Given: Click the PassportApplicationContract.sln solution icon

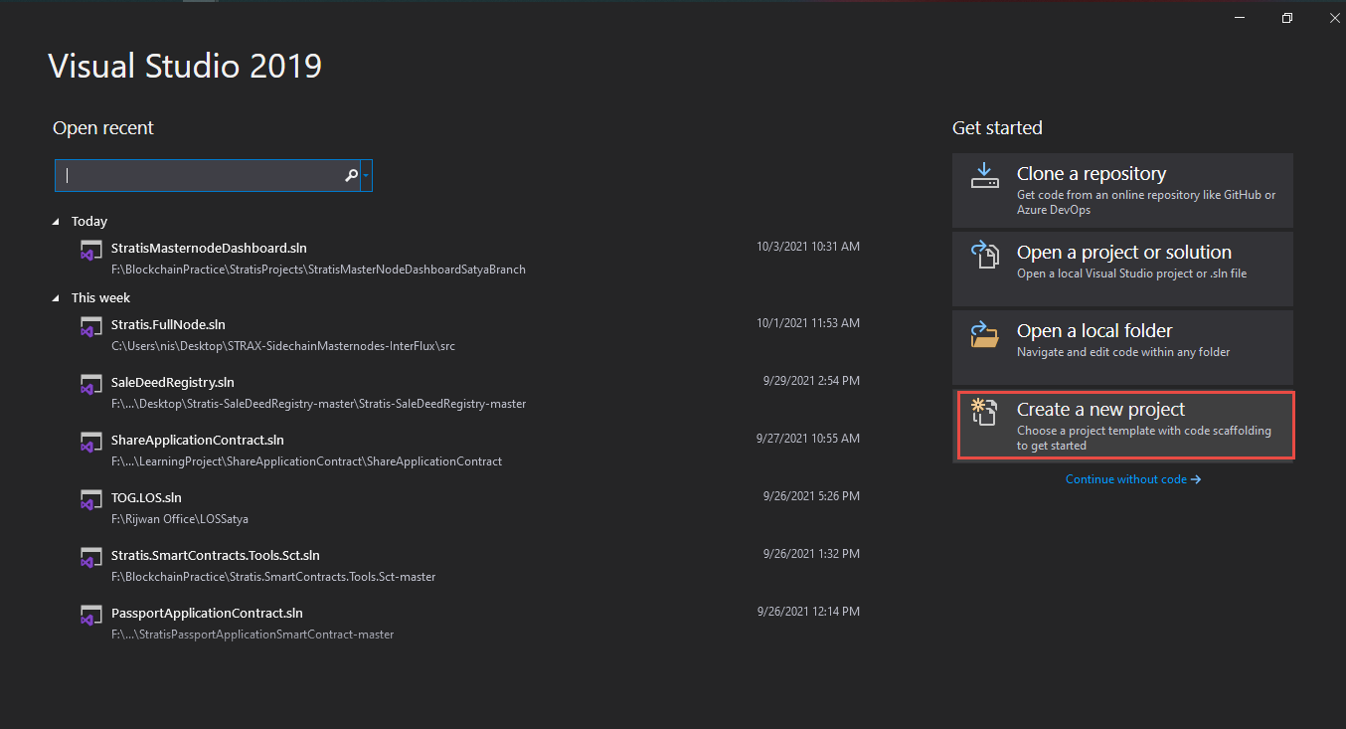Looking at the screenshot, I should tap(91, 616).
